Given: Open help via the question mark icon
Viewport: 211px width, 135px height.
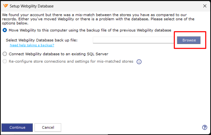Looking at the screenshot, I should coord(205,127).
